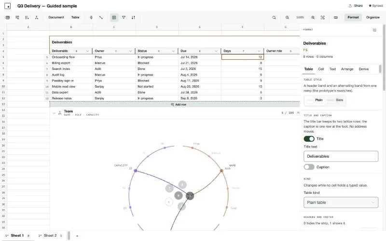Turn off the Title toggle
The width and height of the screenshot is (386, 241).
(x=309, y=139)
